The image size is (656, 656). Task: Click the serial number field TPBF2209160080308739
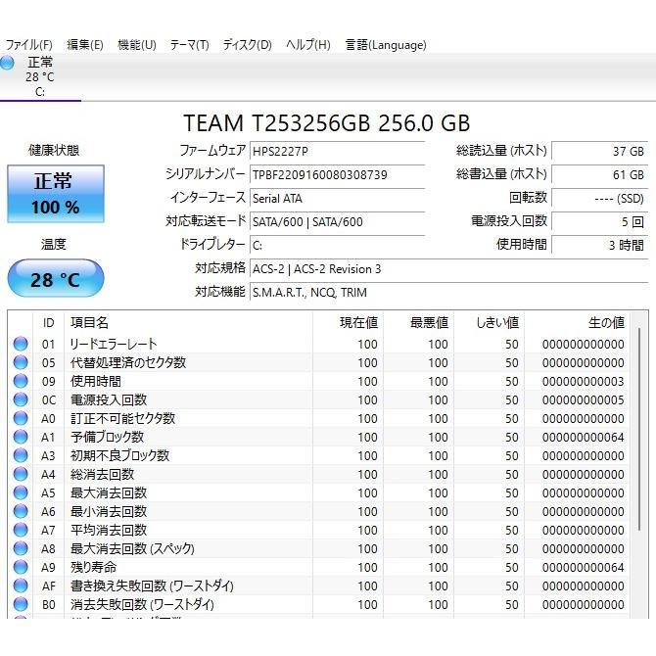pos(337,174)
